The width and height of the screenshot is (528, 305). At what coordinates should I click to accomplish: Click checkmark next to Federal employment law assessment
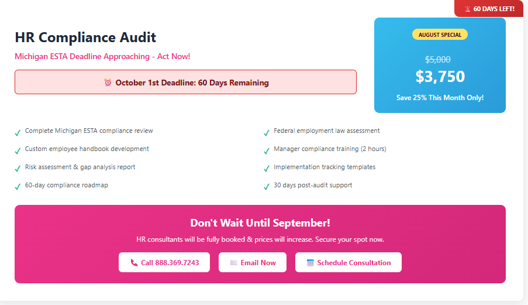[x=267, y=133]
